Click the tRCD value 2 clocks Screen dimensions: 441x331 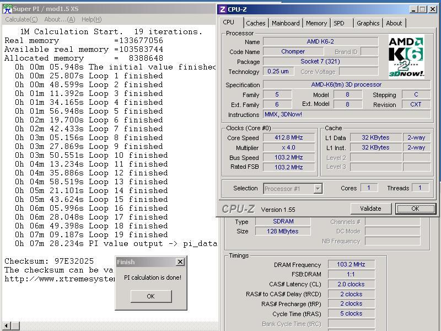(351, 294)
